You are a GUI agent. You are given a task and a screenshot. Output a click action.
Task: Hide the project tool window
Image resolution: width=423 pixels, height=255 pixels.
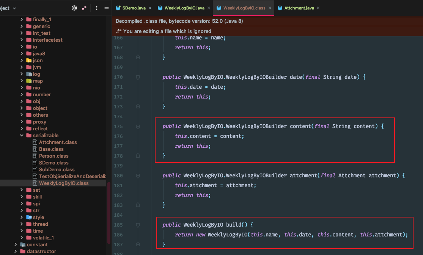(106, 8)
